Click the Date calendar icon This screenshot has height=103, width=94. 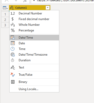click(x=13, y=43)
